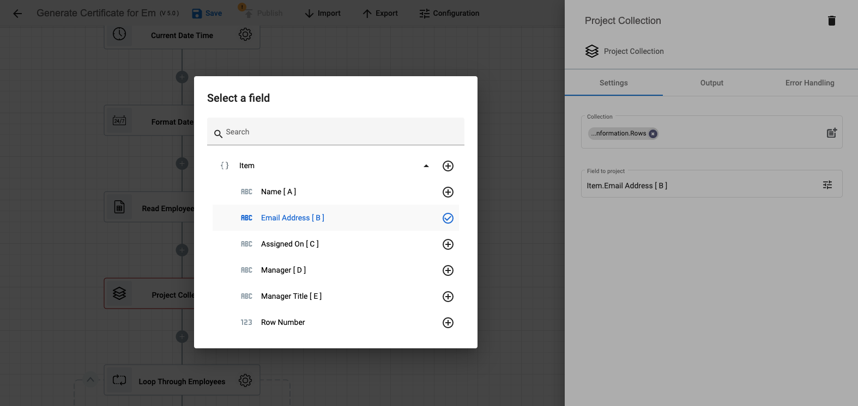Open settings gear on Current Date Time step
Screen dimensions: 858x406
tap(245, 34)
